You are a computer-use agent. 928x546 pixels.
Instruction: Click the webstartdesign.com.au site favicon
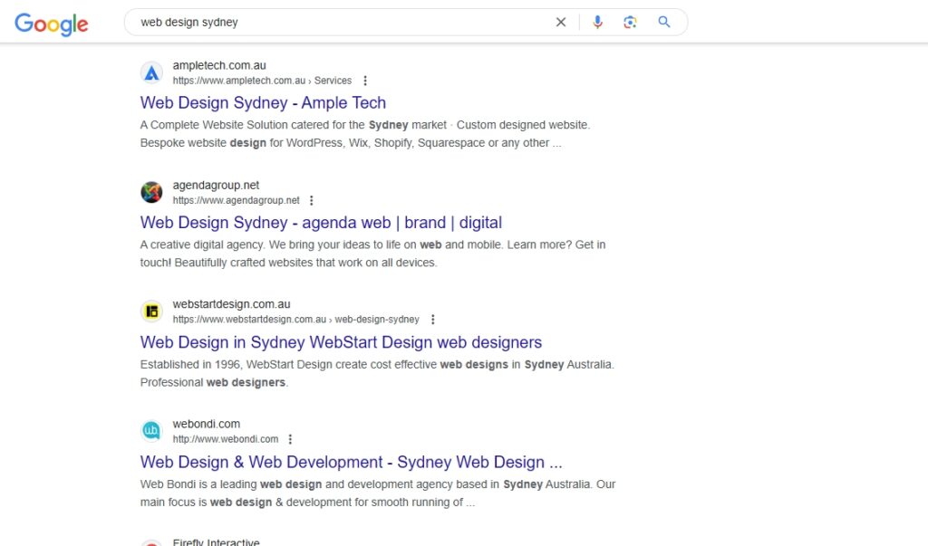coord(151,311)
